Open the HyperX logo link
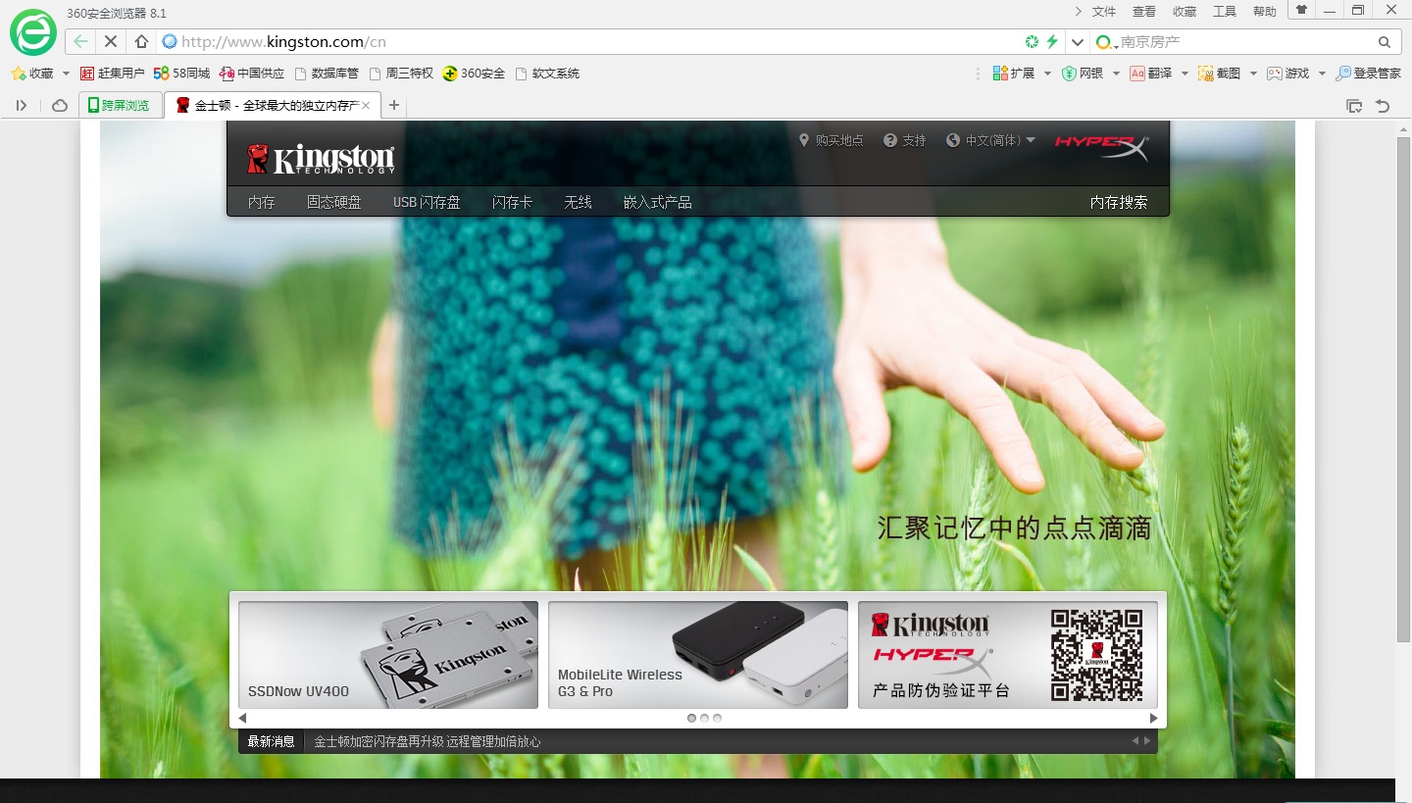The width and height of the screenshot is (1412, 803). tap(1100, 145)
